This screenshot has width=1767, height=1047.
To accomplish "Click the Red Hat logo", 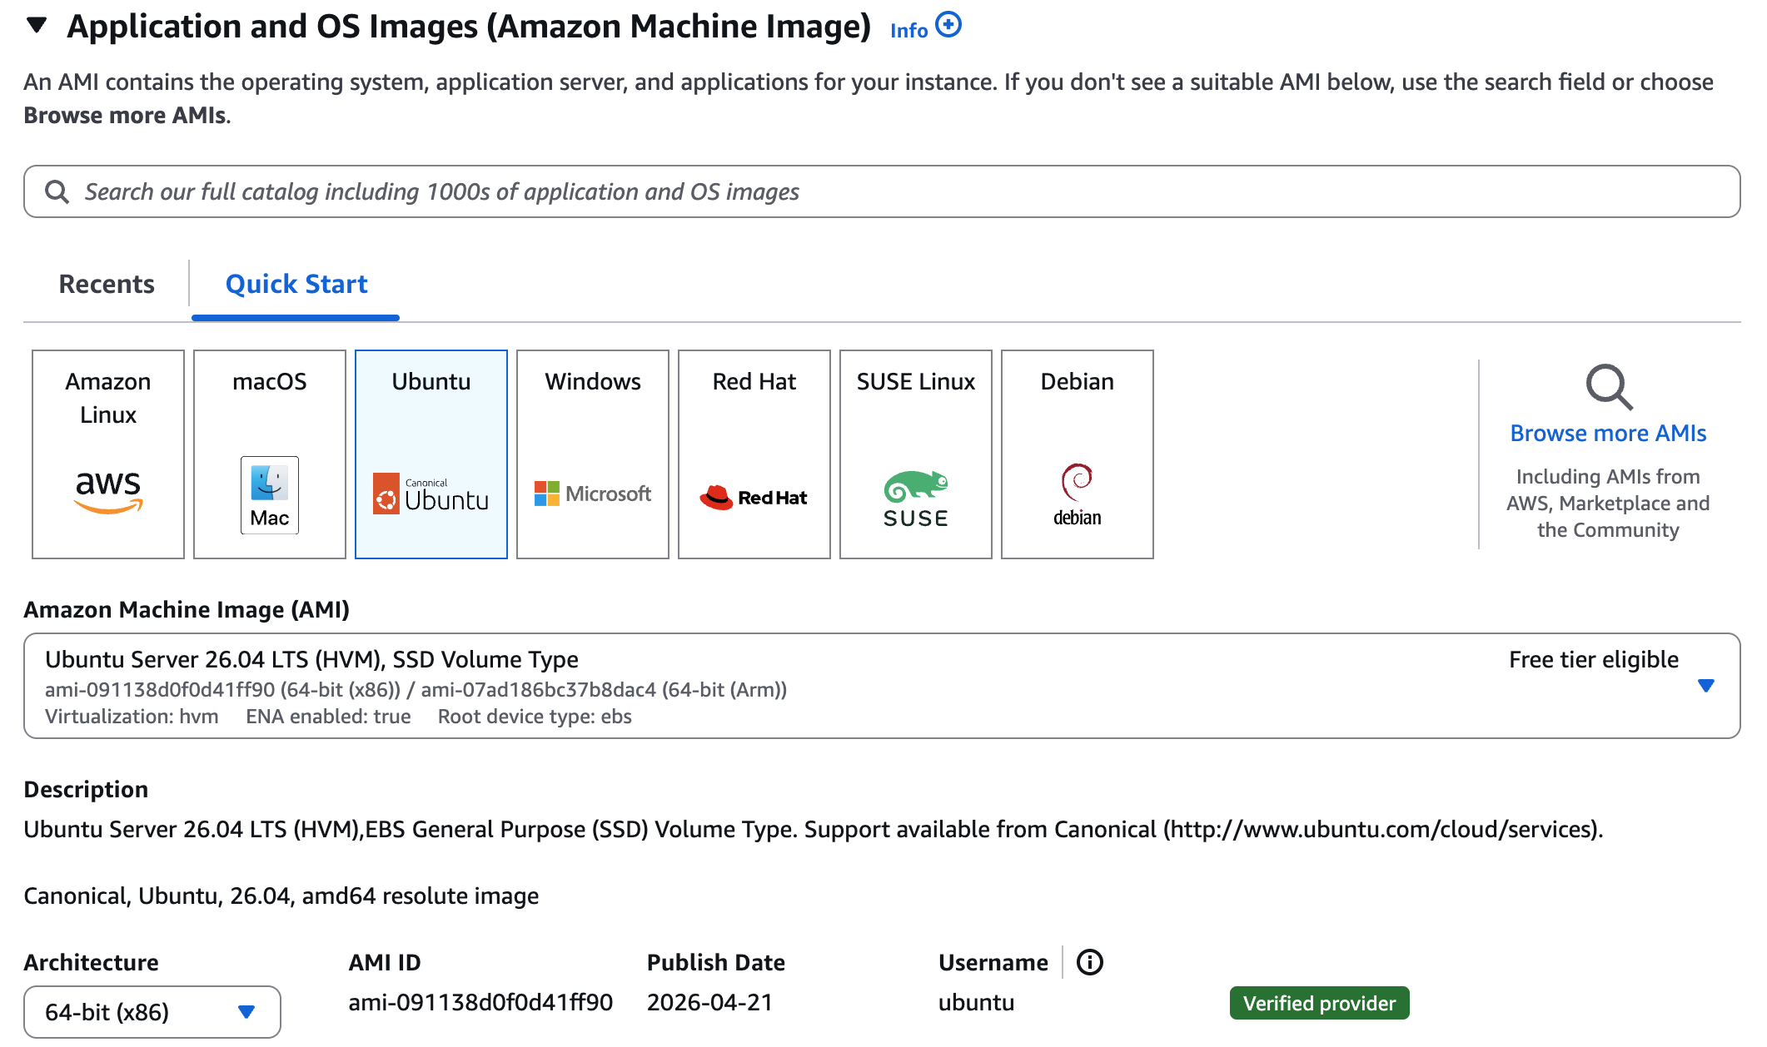I will tap(754, 497).
